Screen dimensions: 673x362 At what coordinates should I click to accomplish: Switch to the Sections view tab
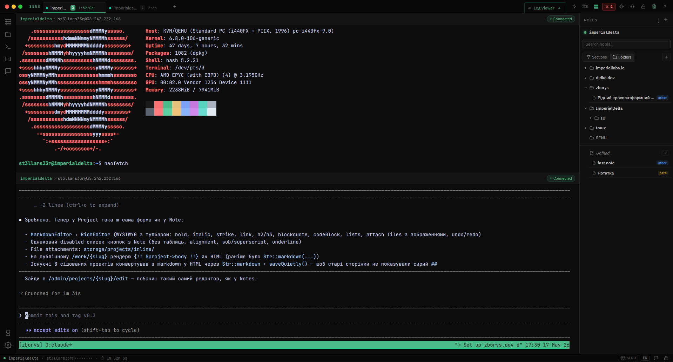tap(597, 57)
